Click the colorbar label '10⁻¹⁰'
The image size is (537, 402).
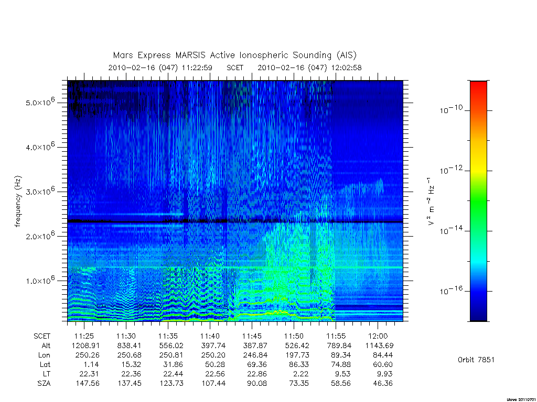[451, 109]
